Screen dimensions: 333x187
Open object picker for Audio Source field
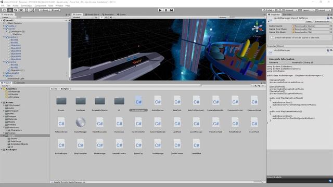331,26
